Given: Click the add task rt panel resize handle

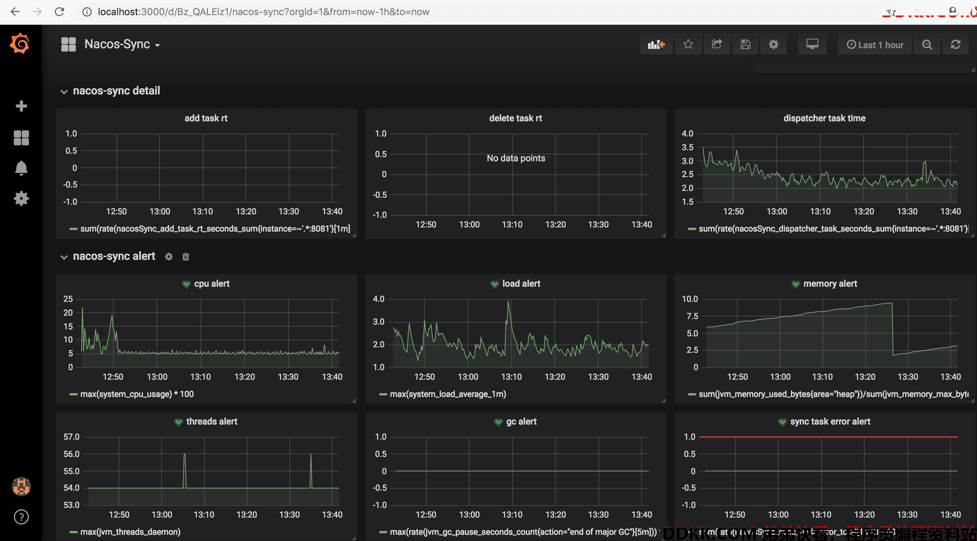Looking at the screenshot, I should [354, 236].
